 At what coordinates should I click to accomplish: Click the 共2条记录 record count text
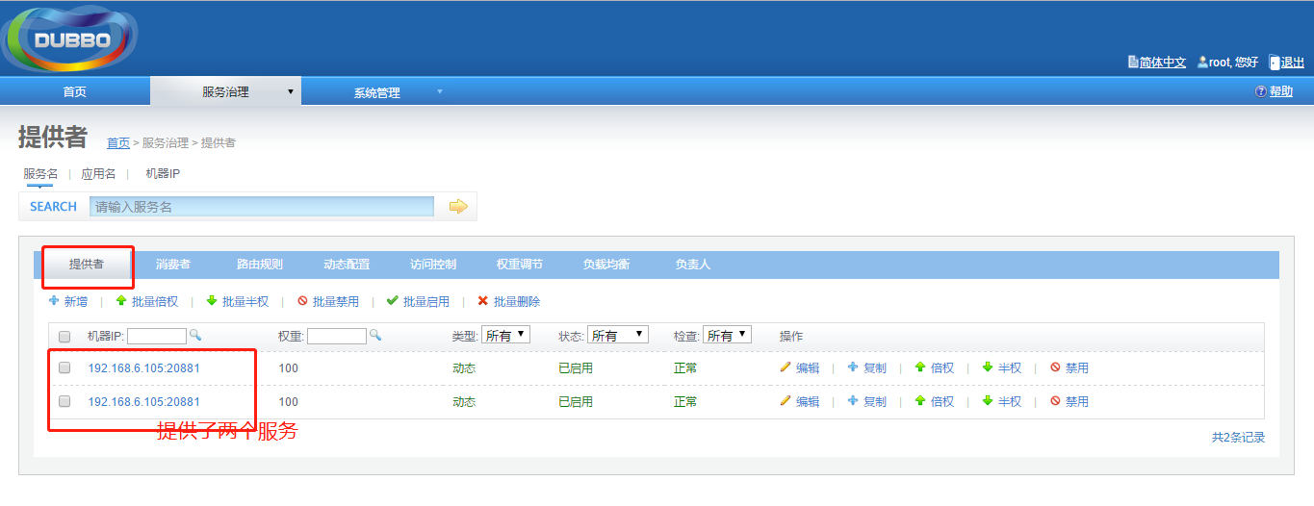coord(1238,438)
